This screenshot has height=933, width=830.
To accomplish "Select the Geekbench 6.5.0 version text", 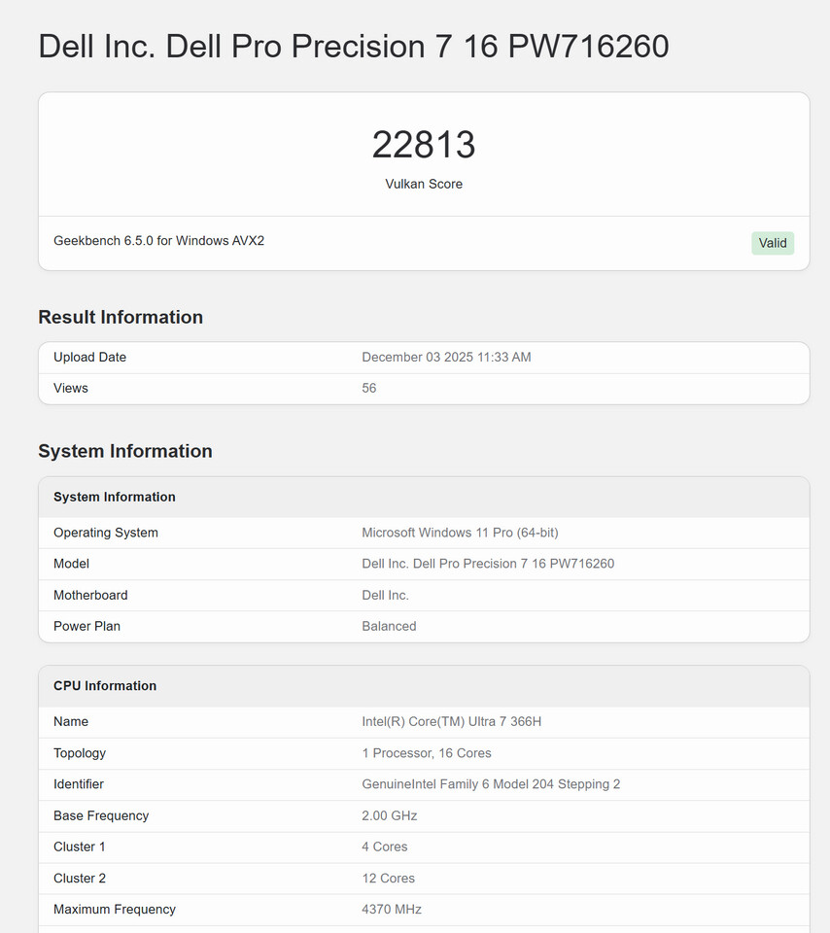I will coord(158,240).
